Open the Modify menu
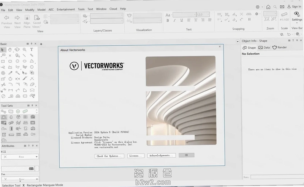The image size is (304, 187). (30, 10)
